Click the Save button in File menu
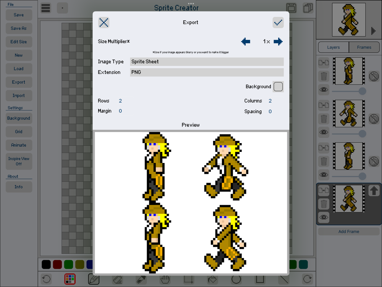 [x=19, y=15]
